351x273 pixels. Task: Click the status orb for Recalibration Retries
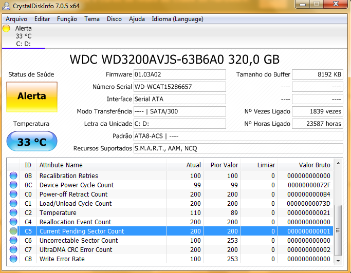click(13, 175)
